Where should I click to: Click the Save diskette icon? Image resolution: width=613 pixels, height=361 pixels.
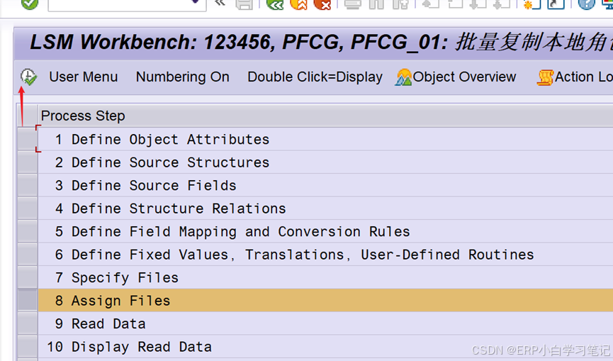244,4
